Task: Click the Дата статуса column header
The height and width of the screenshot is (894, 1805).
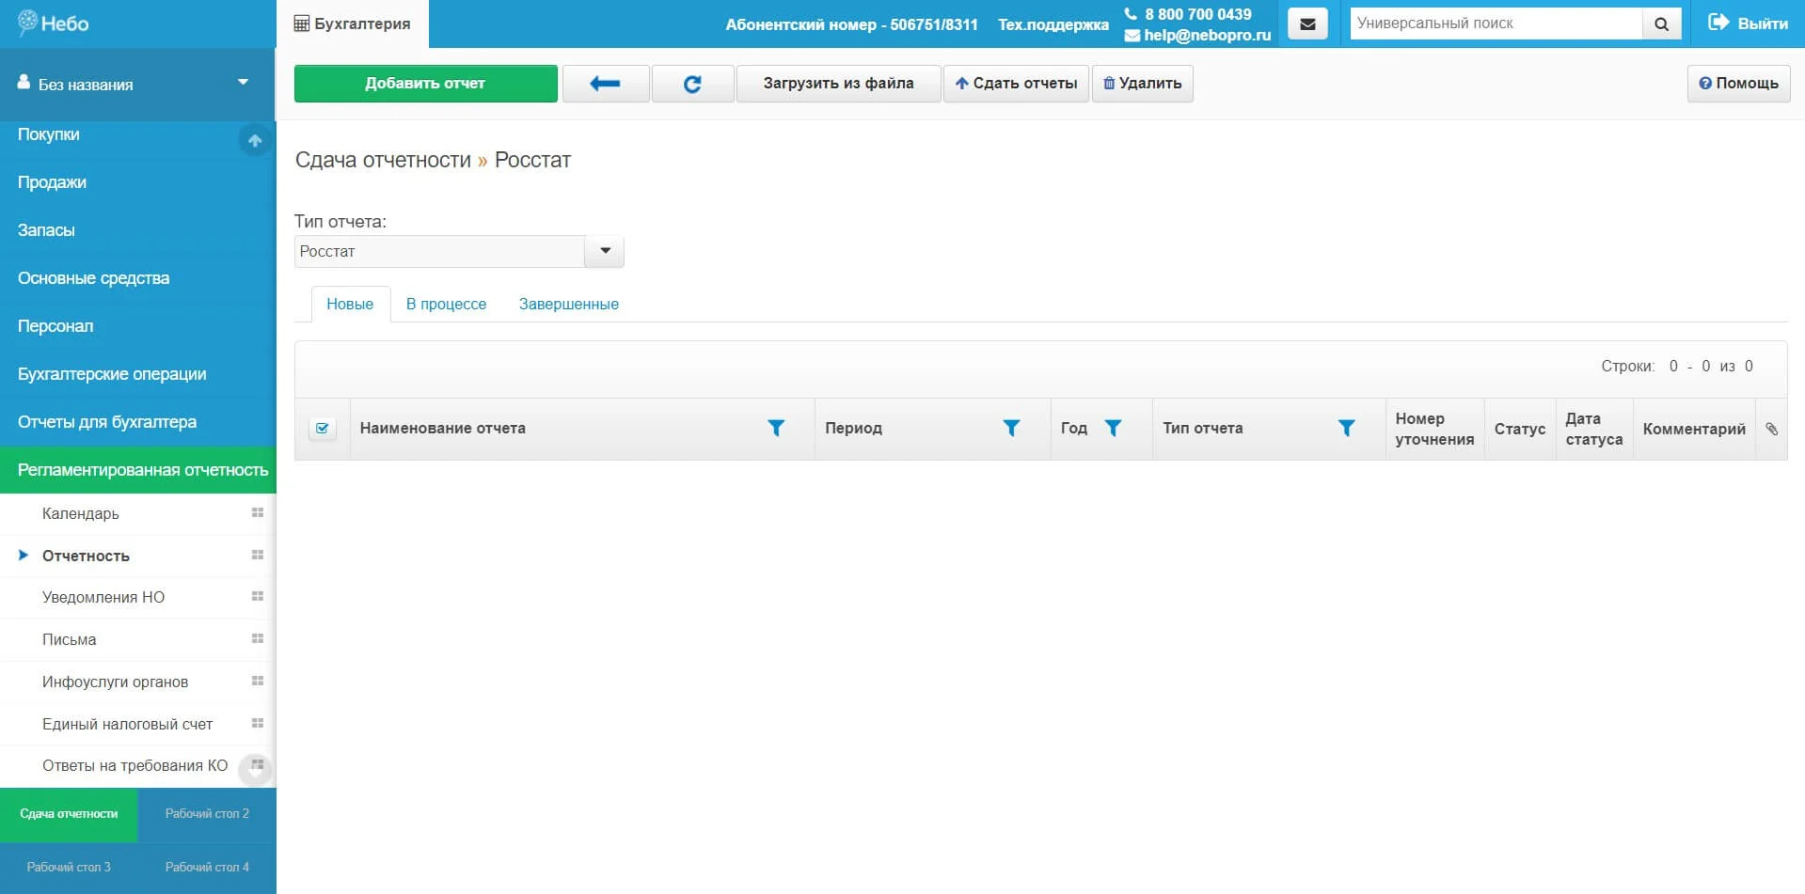Action: (x=1594, y=429)
